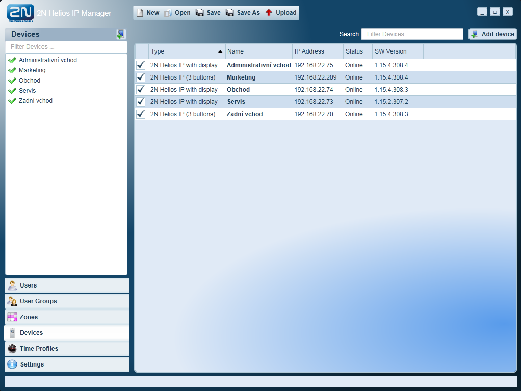Image resolution: width=521 pixels, height=392 pixels.
Task: Create a new file with New
Action: pos(148,13)
